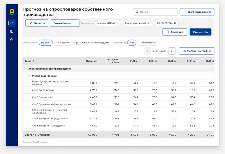Image resolution: width=225 pixels, height=154 pixels.
Task: Go to previous days page arrow
Action: point(147,51)
